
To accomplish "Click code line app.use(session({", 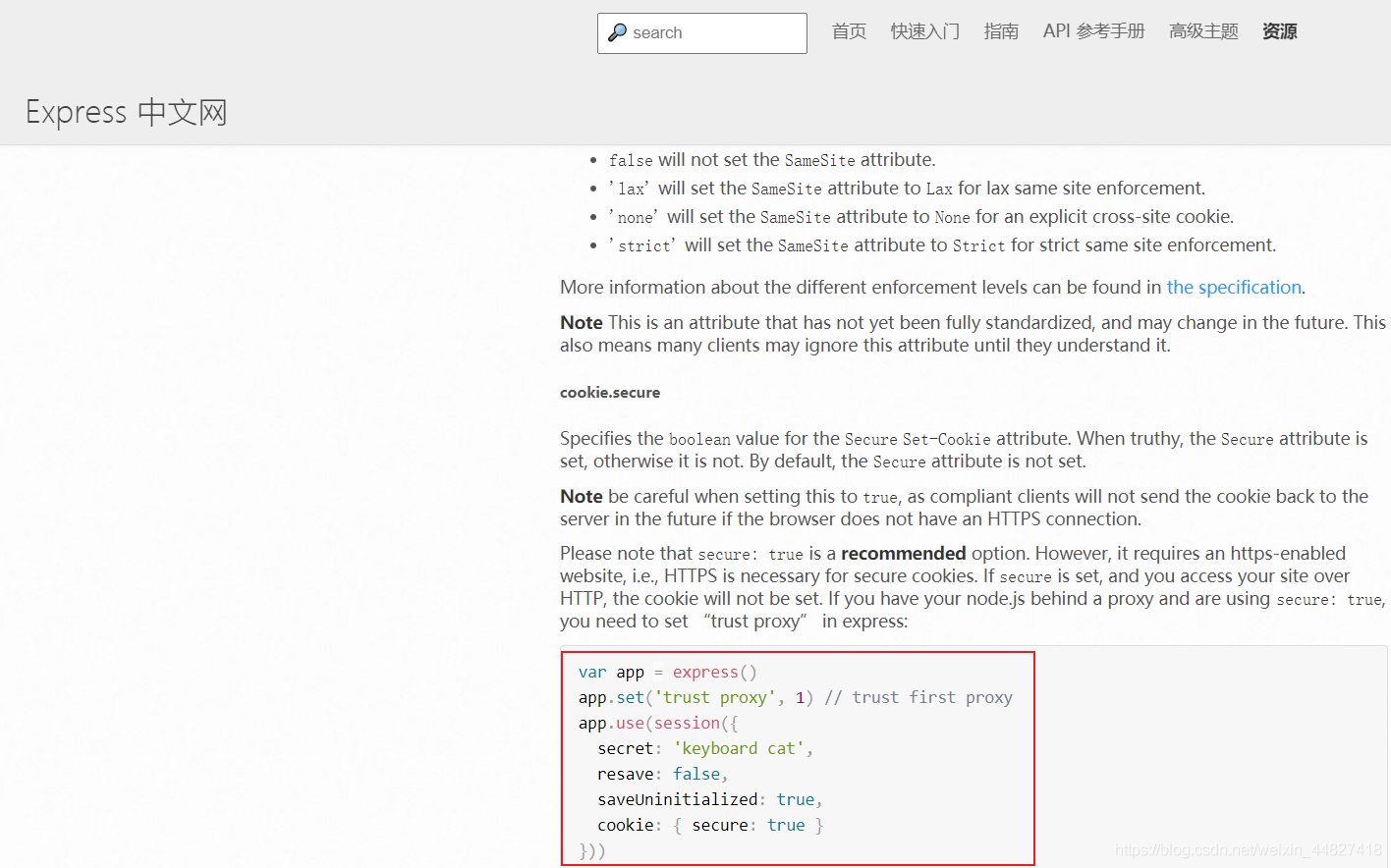I will (658, 723).
